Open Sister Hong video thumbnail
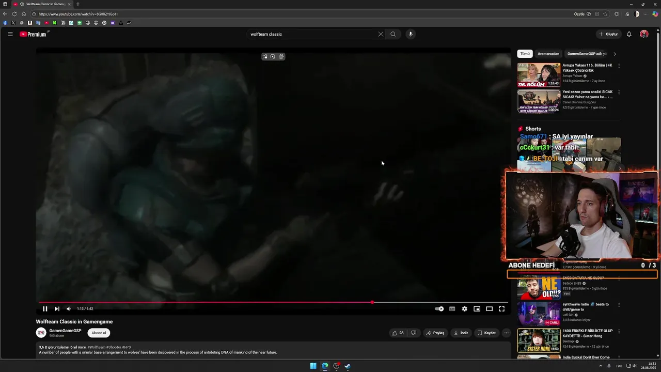Screen dimensions: 661x372 [539, 340]
